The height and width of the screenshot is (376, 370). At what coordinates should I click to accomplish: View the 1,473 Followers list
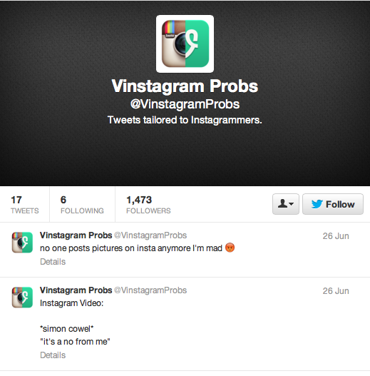(x=148, y=205)
